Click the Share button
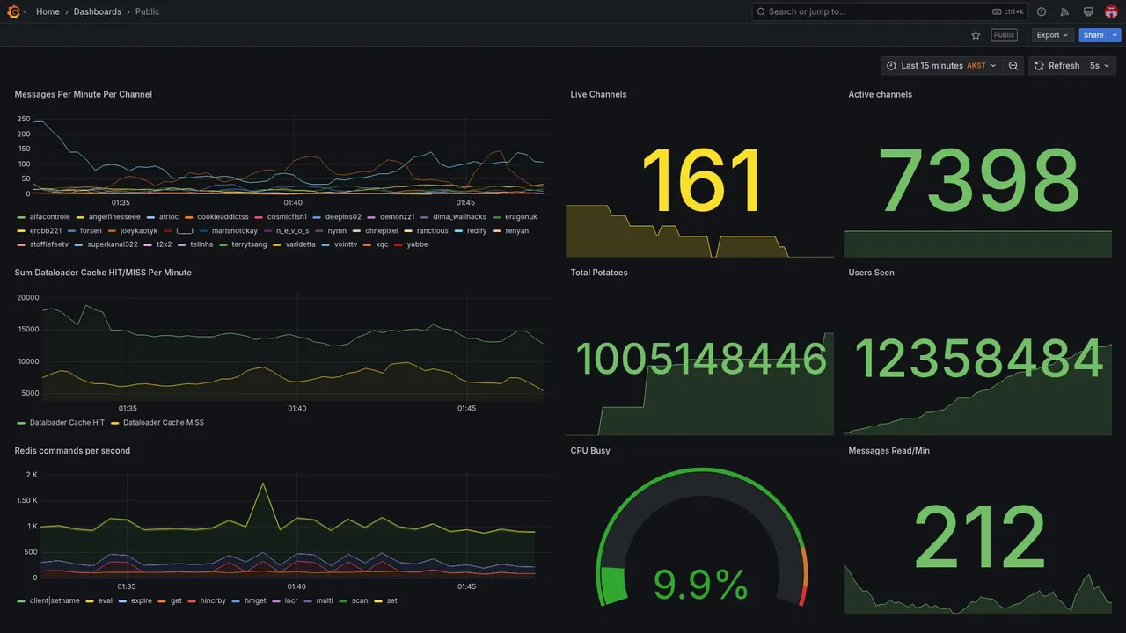 click(1093, 35)
